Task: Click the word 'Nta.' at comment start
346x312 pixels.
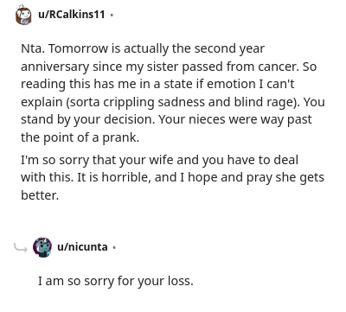Action: pos(33,48)
